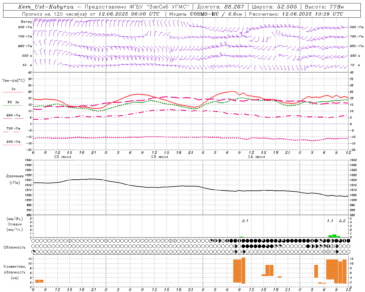This screenshot has height=292, width=365.
Task: Click the 10 м wind level label at left
Action: click(x=27, y=65)
